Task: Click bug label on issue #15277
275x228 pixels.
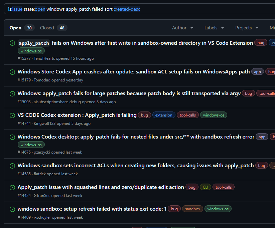Action: pyautogui.click(x=261, y=43)
